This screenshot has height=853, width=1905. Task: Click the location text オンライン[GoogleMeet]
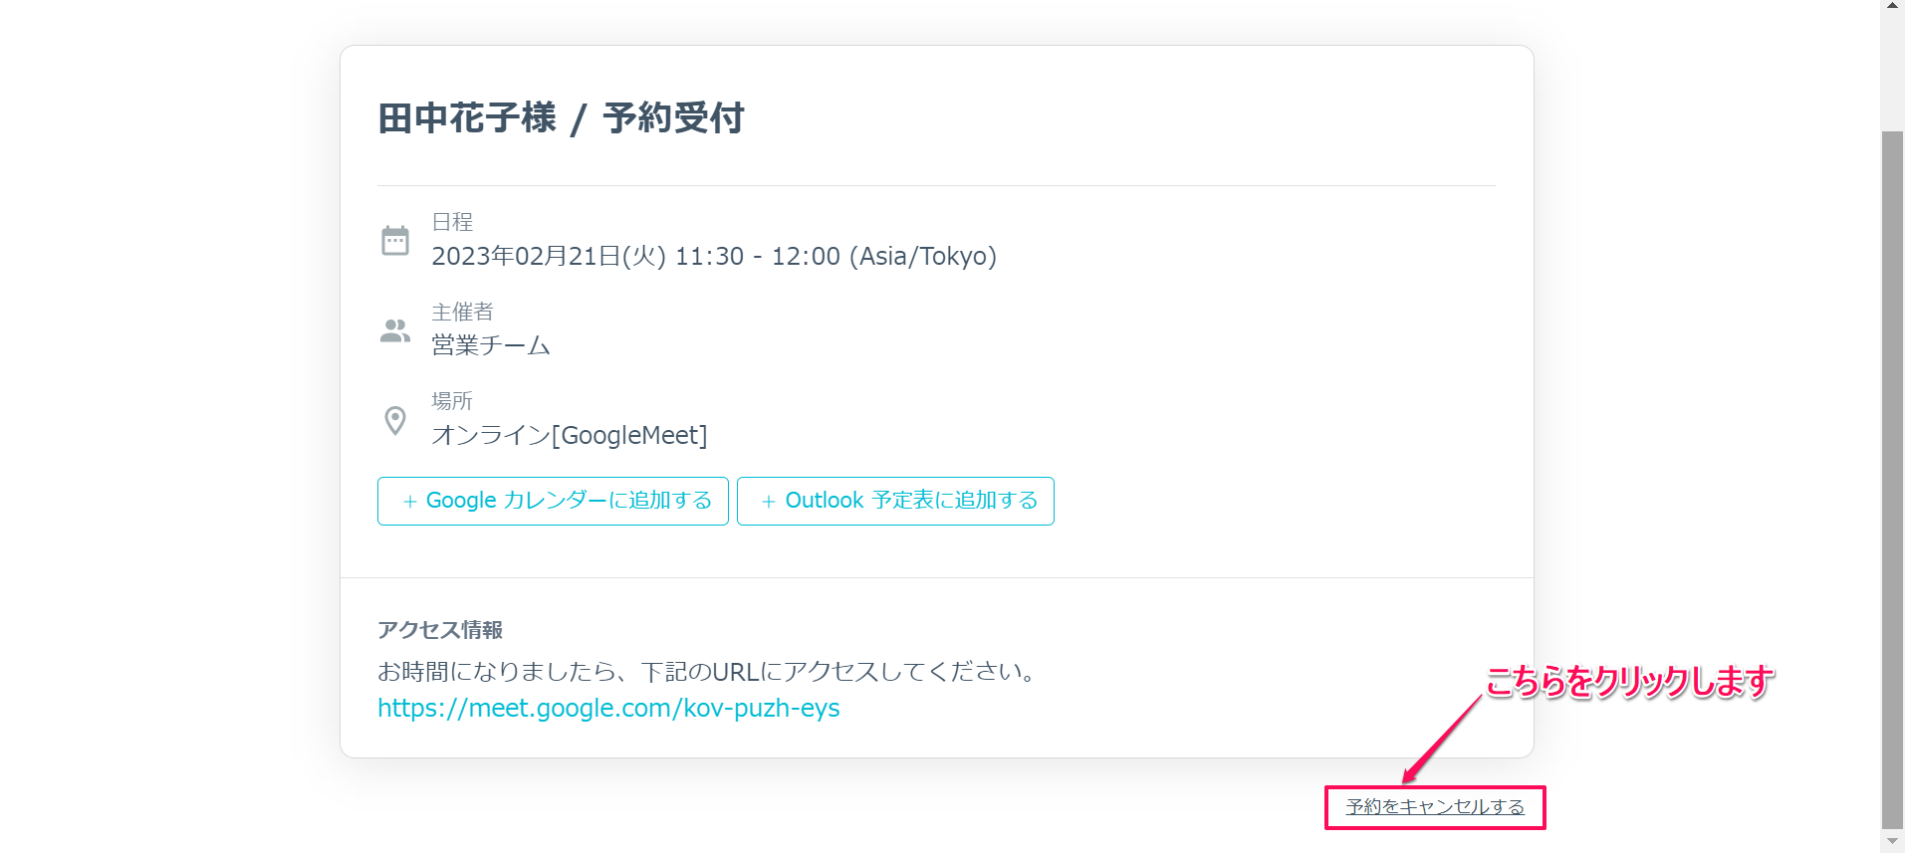[570, 435]
